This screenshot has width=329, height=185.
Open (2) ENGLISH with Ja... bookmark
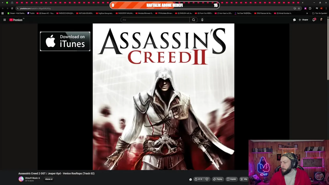click(x=184, y=13)
